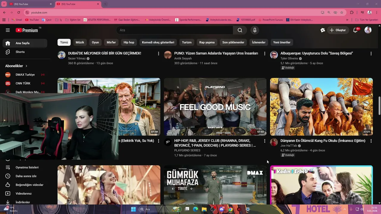Open new browser tab plus button
Image resolution: width=381 pixels, height=214 pixels.
click(105, 4)
